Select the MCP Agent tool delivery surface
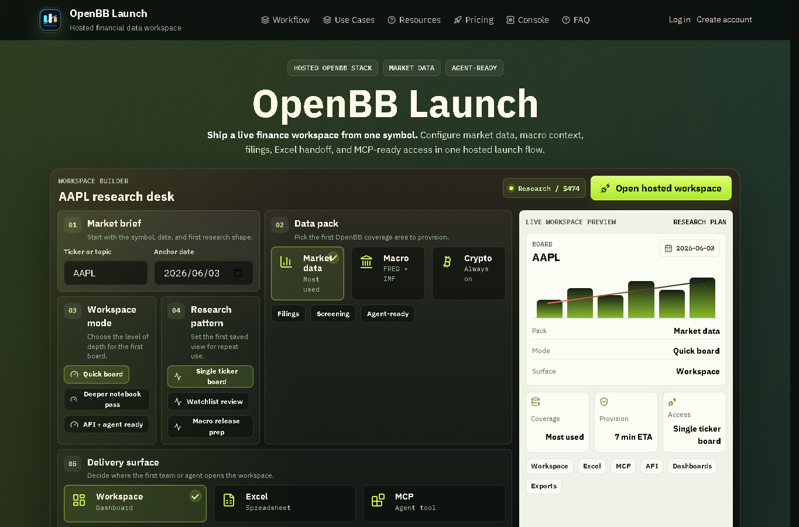 (434, 504)
